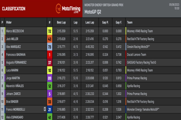Click the session time 10:30
This screenshot has width=181, height=120.
tap(177, 8)
